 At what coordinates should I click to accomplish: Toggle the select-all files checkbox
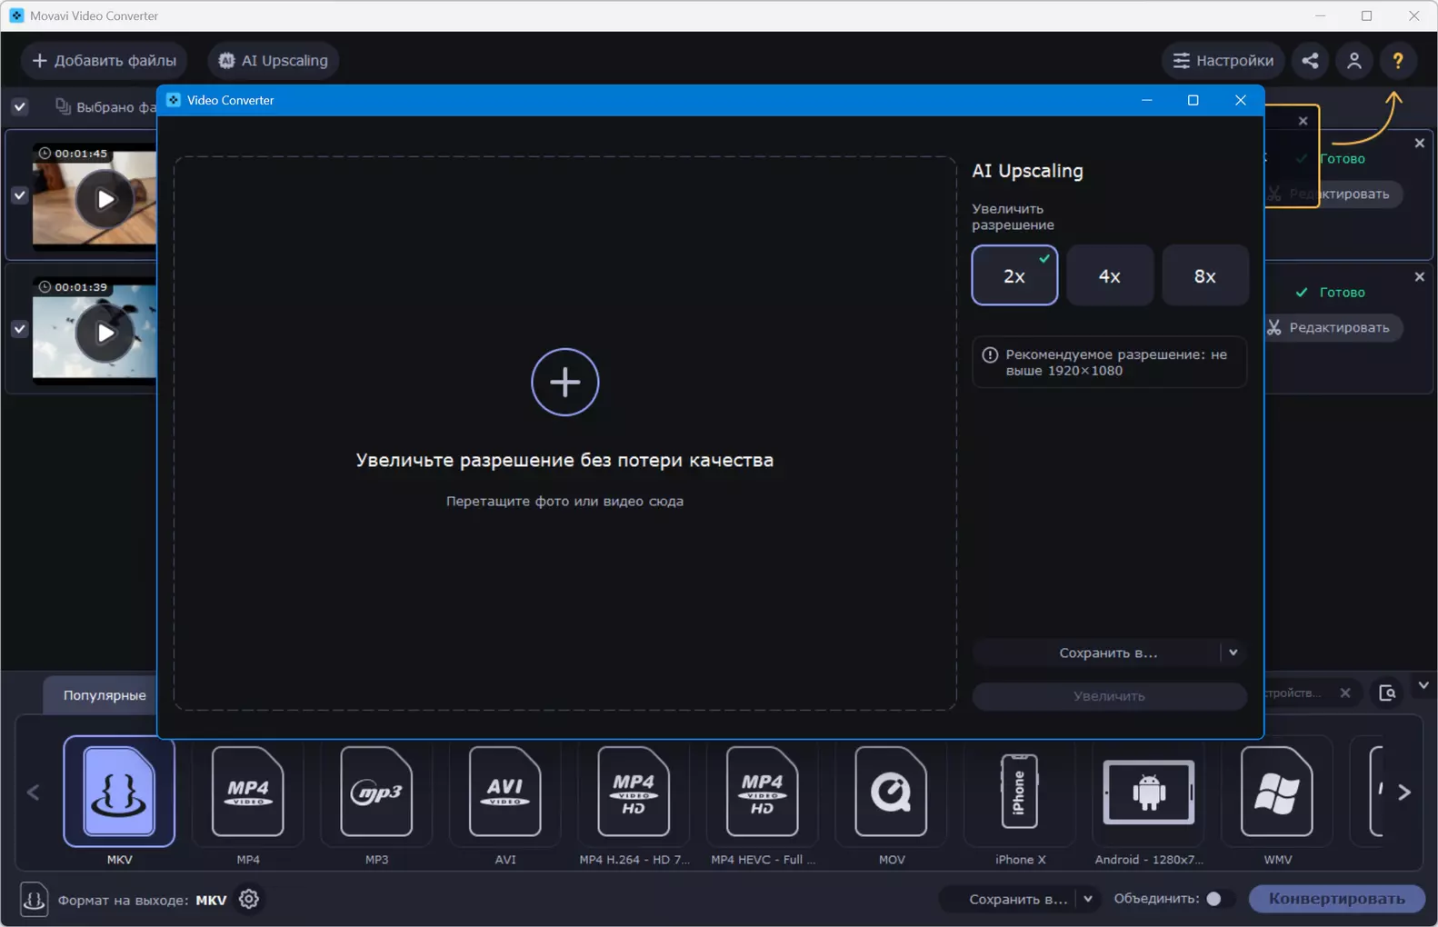pos(19,107)
